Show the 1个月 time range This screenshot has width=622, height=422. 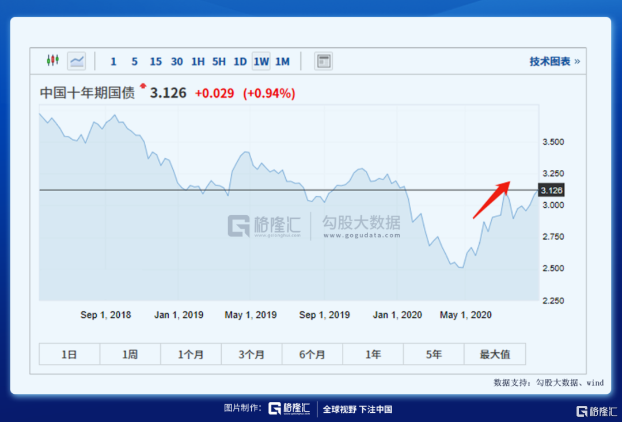tap(191, 354)
